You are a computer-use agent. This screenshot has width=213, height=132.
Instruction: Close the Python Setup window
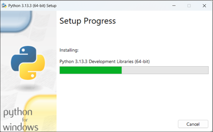(204, 6)
